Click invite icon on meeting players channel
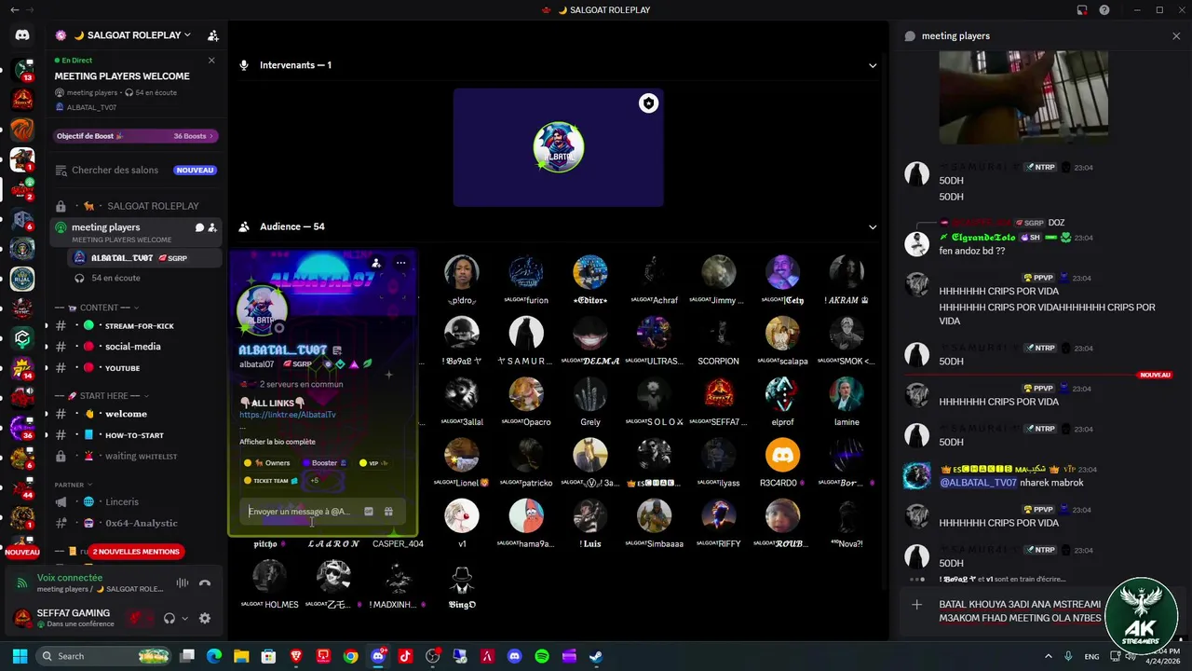This screenshot has height=671, width=1192. coord(212,227)
